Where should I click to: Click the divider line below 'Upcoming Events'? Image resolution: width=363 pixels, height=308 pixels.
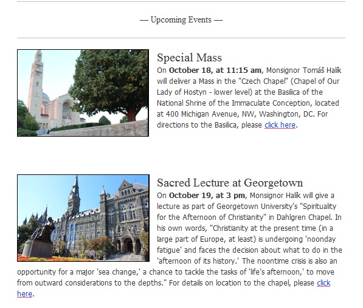click(x=181, y=38)
